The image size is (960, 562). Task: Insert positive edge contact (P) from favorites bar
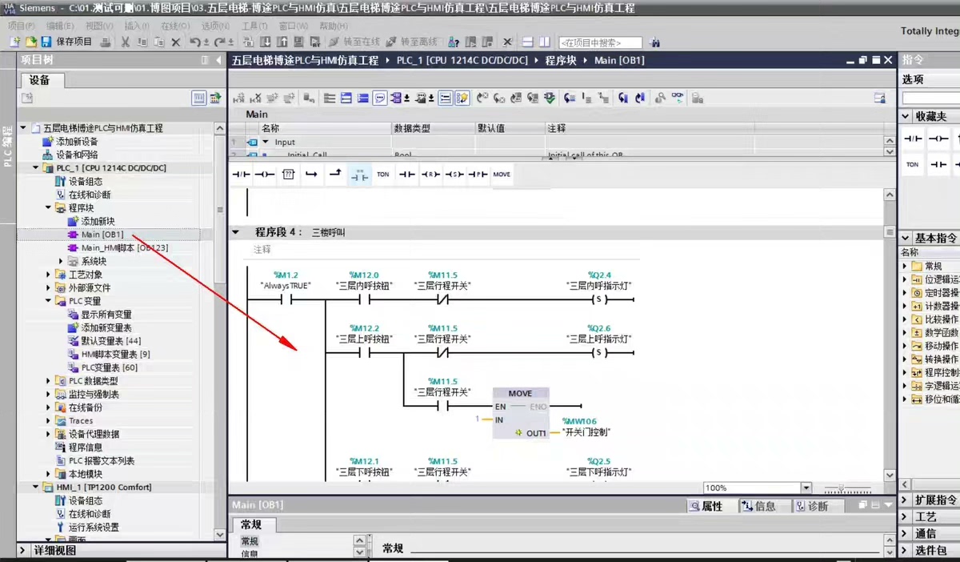tap(478, 174)
